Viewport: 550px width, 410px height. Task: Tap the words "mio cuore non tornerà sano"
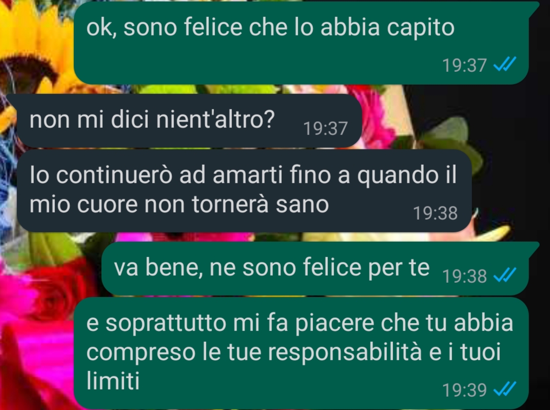[x=179, y=204]
